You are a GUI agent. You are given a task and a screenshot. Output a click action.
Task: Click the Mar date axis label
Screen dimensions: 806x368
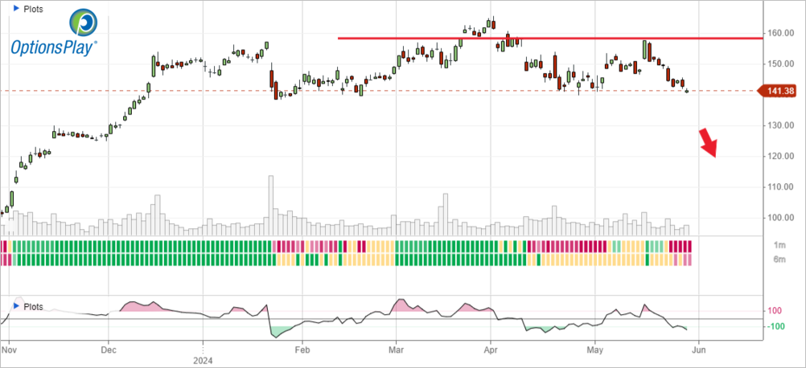coord(397,349)
